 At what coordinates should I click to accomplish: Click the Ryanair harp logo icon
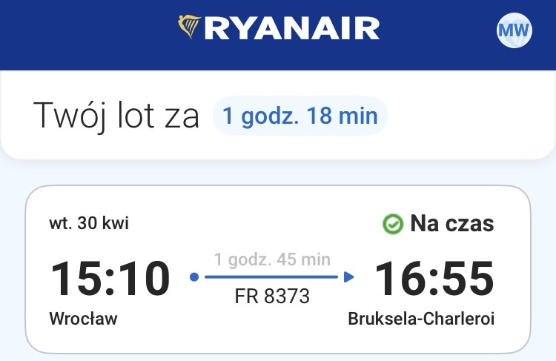191,27
